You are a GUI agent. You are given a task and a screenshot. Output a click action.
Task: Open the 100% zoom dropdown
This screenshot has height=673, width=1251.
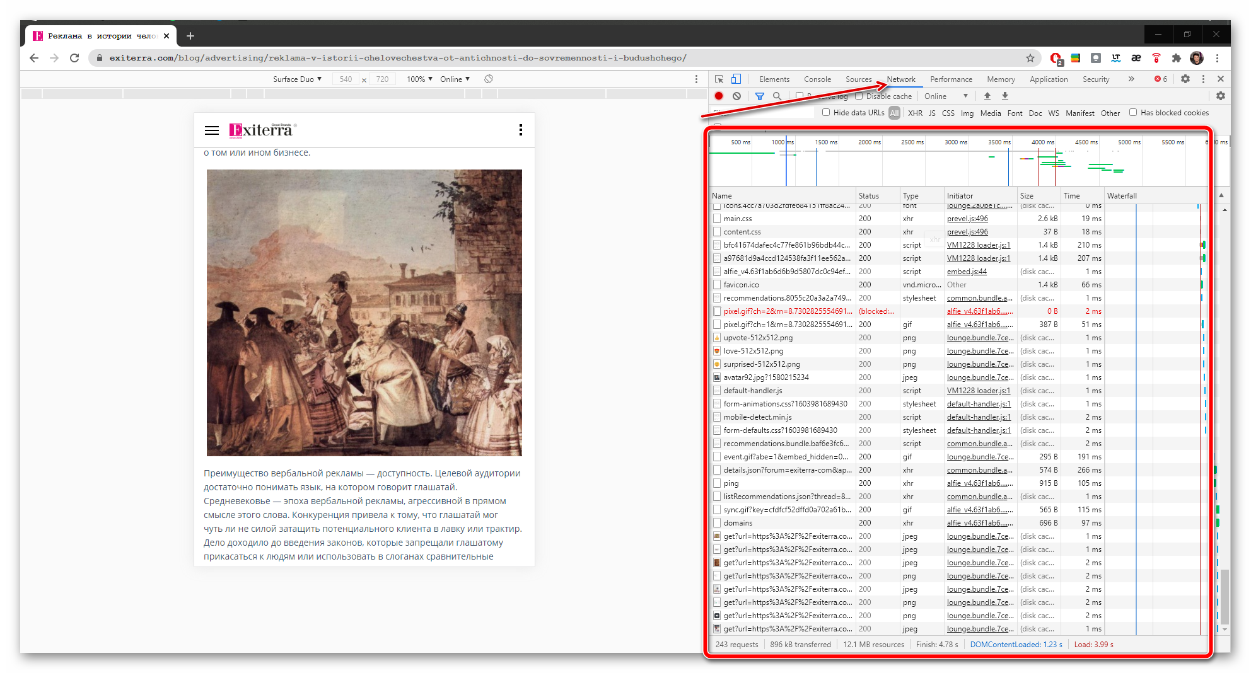pos(419,79)
